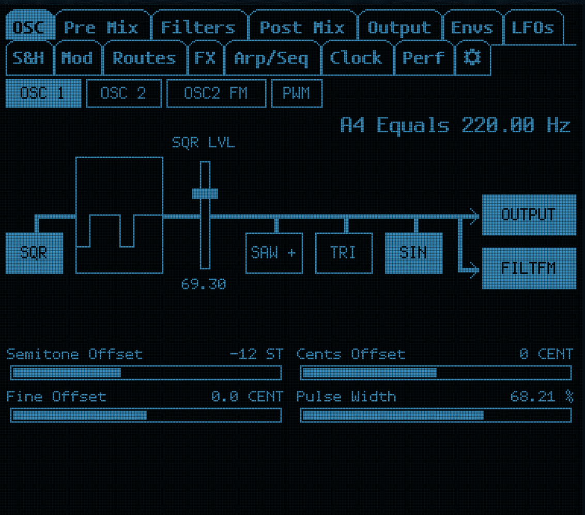Open the PWM sub-page
Screen dimensions: 585x515
[x=297, y=93]
